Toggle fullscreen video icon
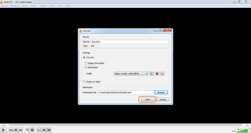 coord(27,130)
